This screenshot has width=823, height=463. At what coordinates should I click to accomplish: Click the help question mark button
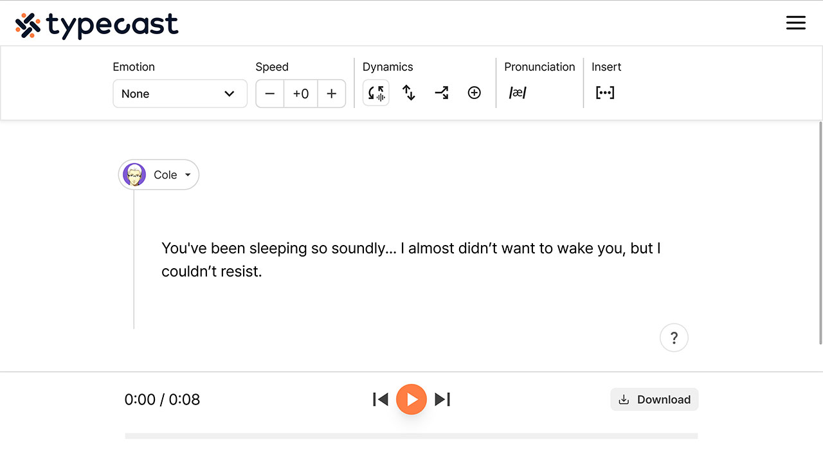click(674, 337)
